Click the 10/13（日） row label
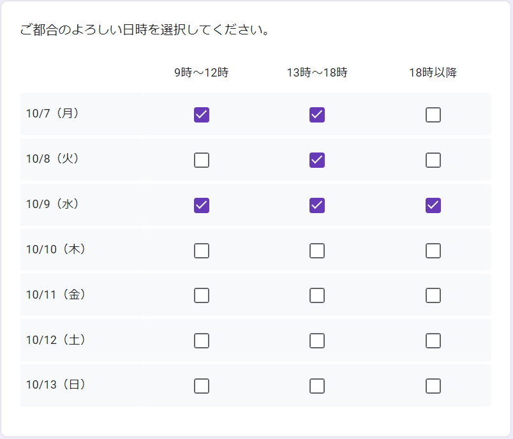The height and width of the screenshot is (439, 513). tap(56, 385)
